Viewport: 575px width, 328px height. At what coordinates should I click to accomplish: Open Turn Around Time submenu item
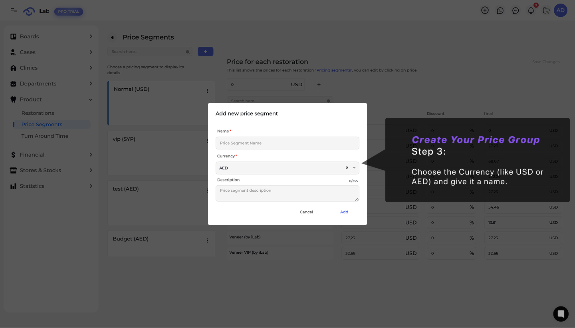tap(45, 136)
